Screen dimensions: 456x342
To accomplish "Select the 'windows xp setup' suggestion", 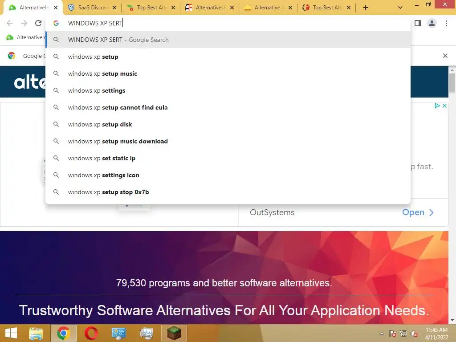I will [228, 57].
